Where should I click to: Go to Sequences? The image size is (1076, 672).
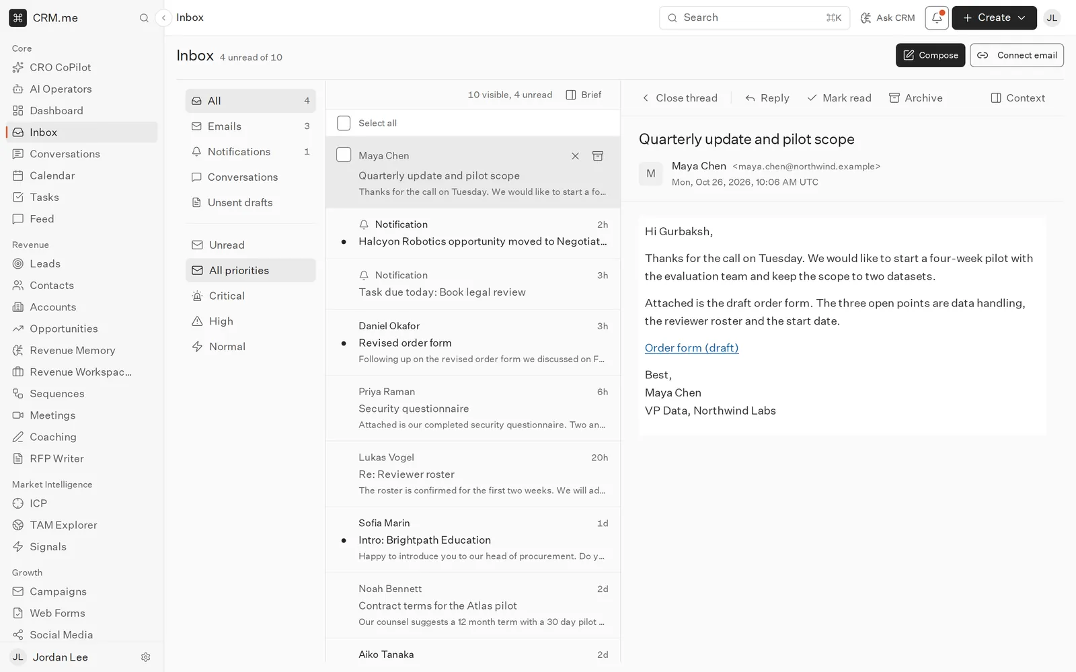[82, 394]
